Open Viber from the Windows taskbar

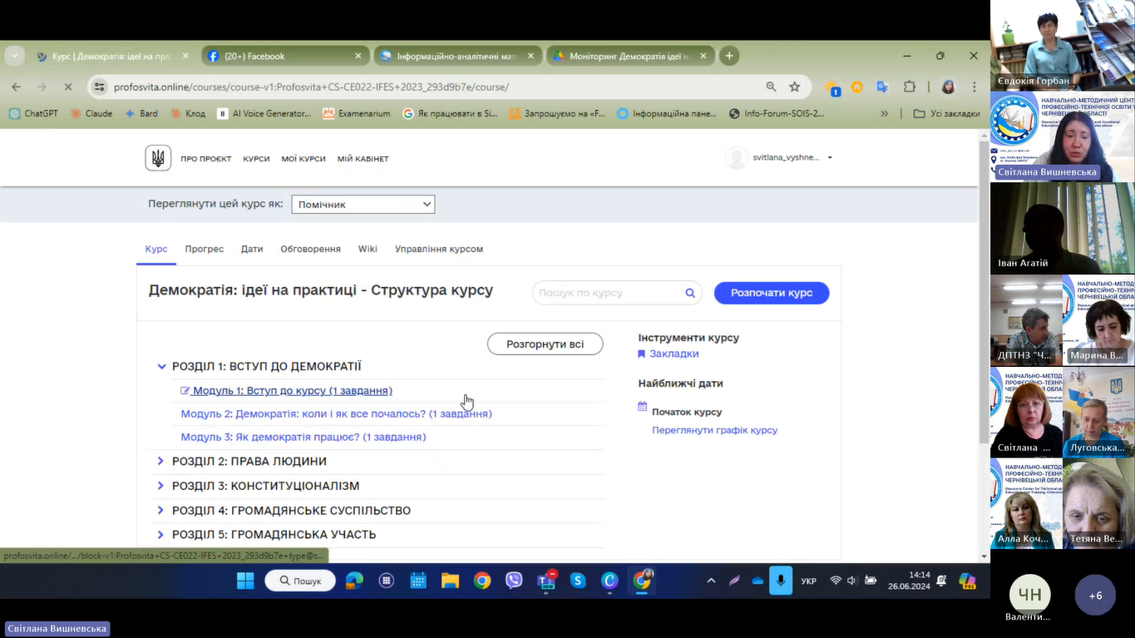pyautogui.click(x=514, y=581)
